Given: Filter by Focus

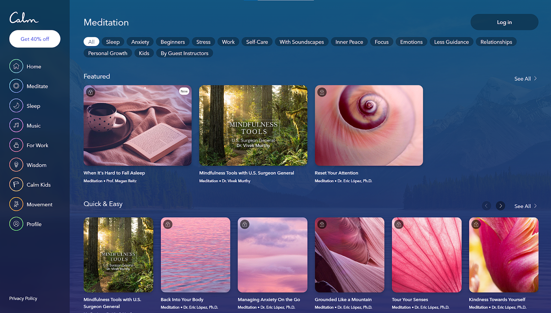Looking at the screenshot, I should click(x=382, y=42).
